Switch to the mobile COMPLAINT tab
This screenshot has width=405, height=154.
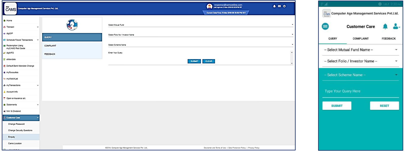(x=360, y=39)
